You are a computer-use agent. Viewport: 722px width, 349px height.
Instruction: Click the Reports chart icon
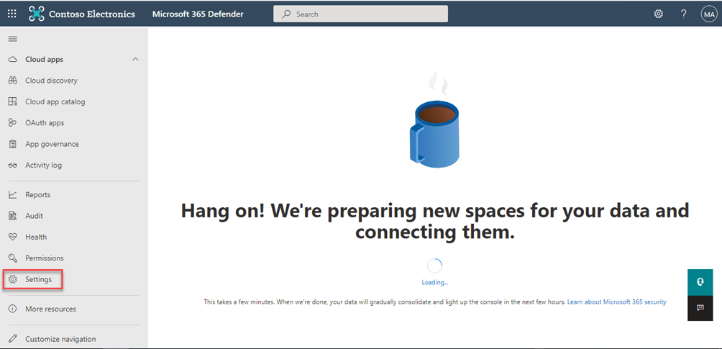pyautogui.click(x=13, y=195)
